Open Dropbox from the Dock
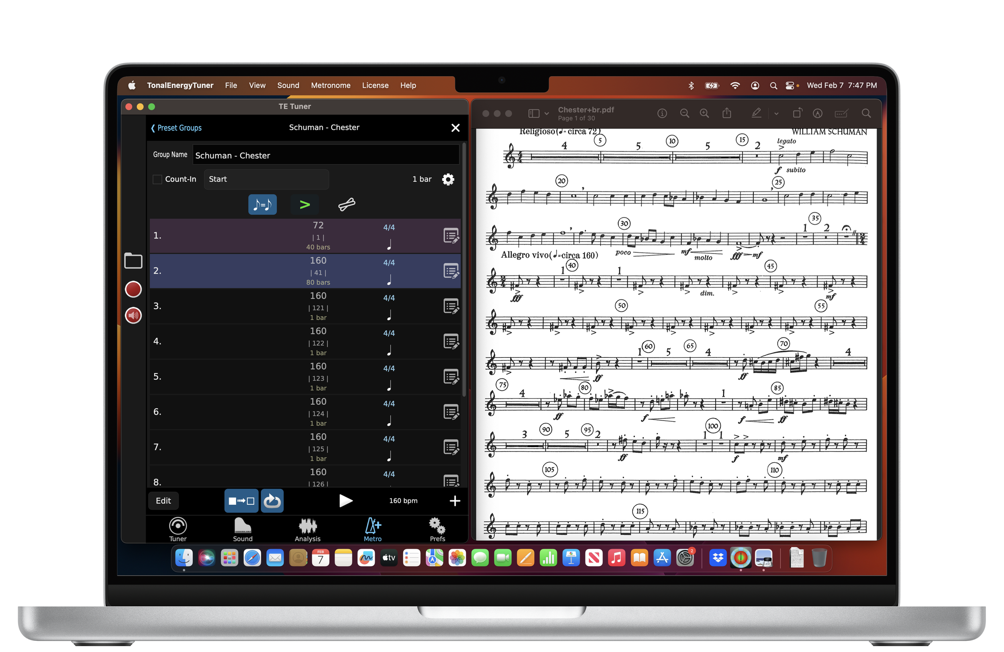The height and width of the screenshot is (652, 1004). pyautogui.click(x=718, y=558)
